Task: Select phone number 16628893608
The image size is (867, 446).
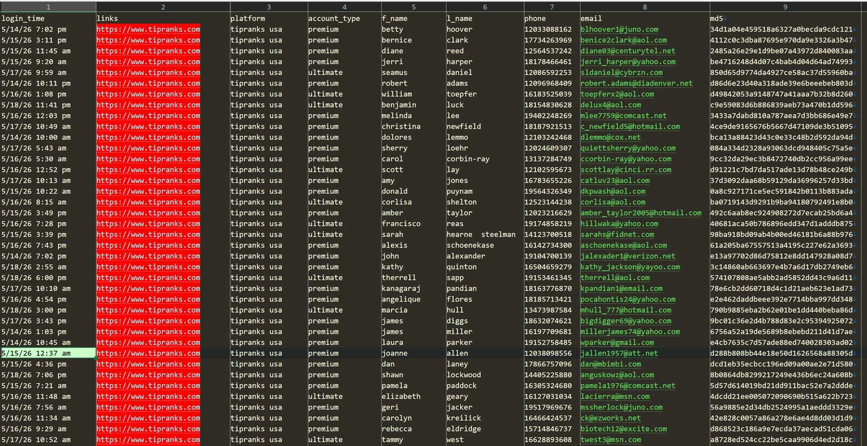Action: [548, 439]
